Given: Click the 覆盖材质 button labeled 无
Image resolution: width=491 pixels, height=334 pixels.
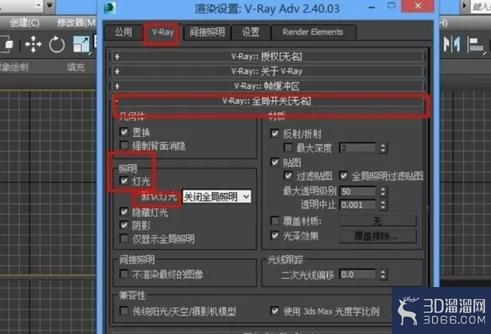Looking at the screenshot, I should click(x=378, y=221).
